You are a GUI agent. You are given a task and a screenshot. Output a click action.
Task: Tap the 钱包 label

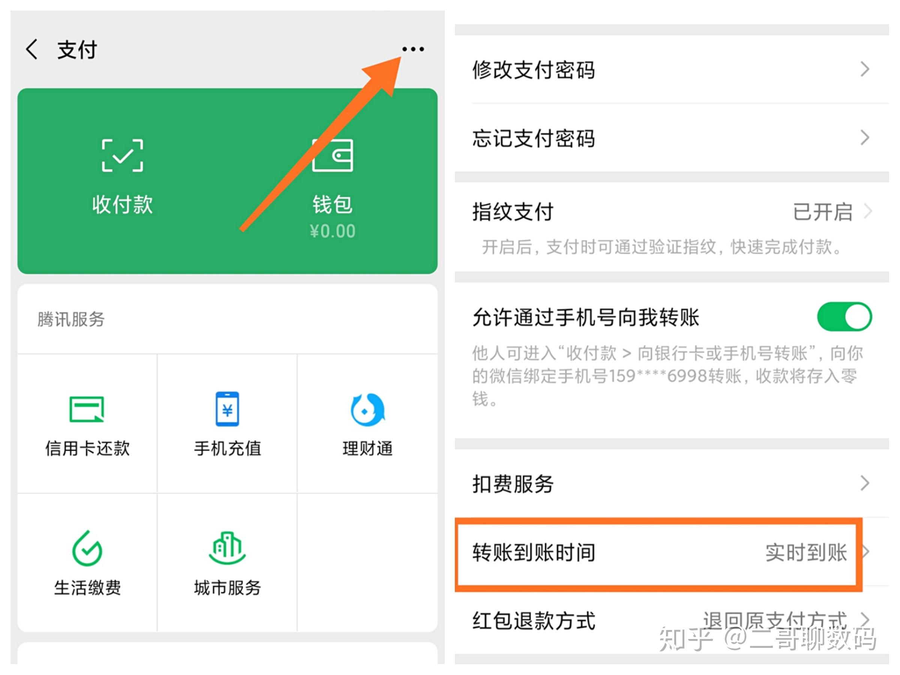coord(332,204)
